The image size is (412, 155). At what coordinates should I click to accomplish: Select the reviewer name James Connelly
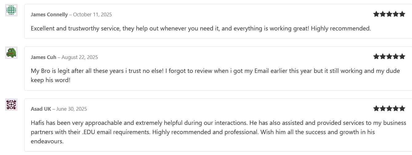click(x=49, y=14)
